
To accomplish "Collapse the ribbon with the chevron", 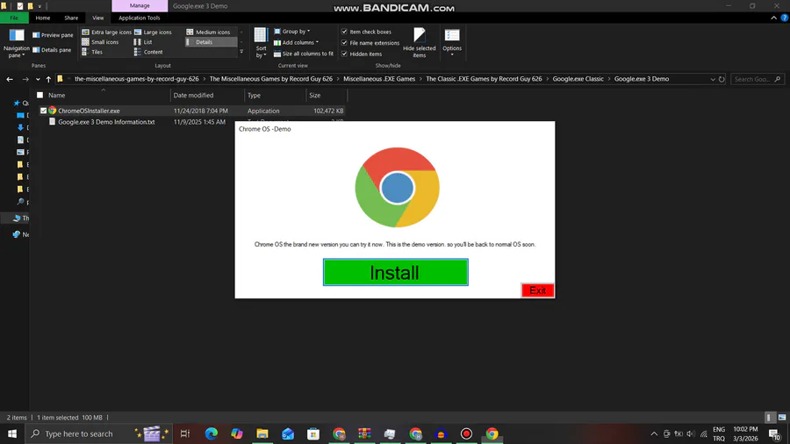I will (x=773, y=18).
